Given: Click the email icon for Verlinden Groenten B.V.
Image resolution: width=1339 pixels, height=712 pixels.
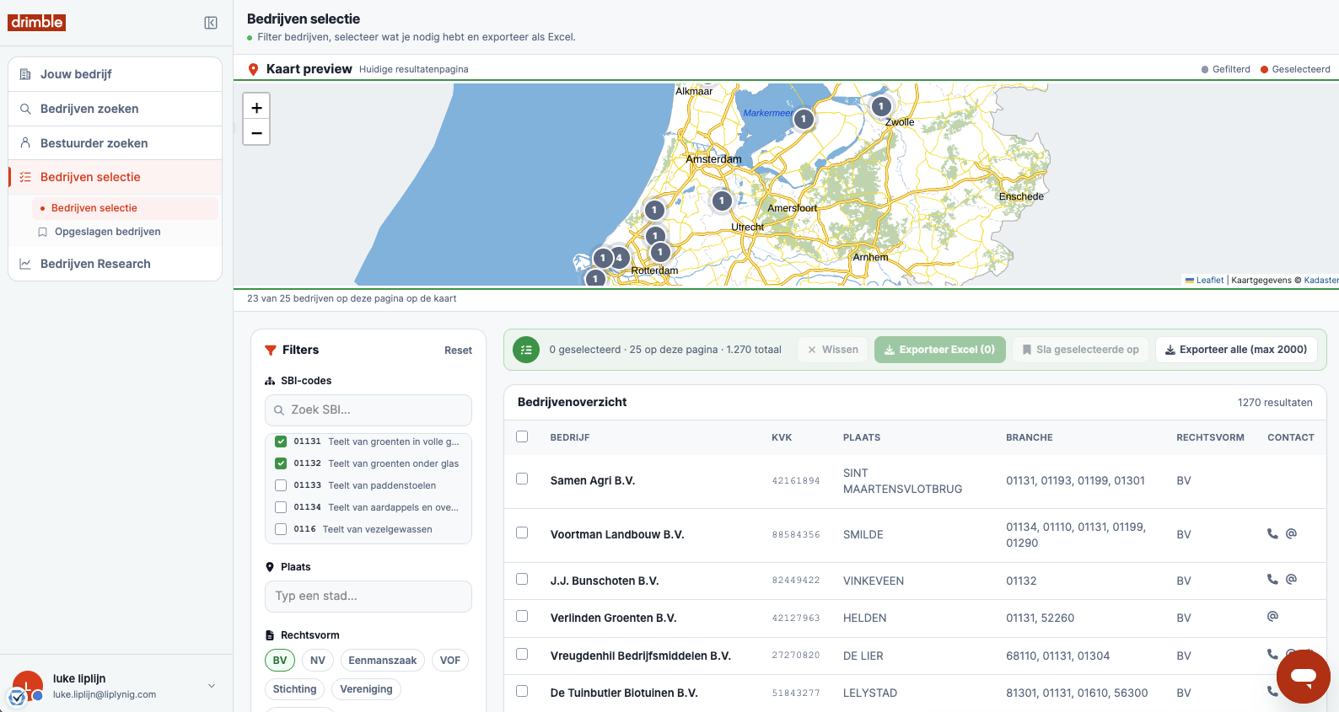Looking at the screenshot, I should [x=1272, y=616].
